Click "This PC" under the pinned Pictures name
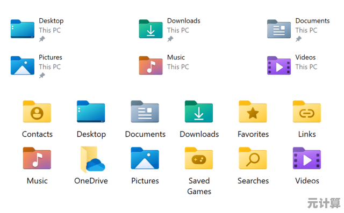Viewport: 344px width, 213px height. [50, 67]
